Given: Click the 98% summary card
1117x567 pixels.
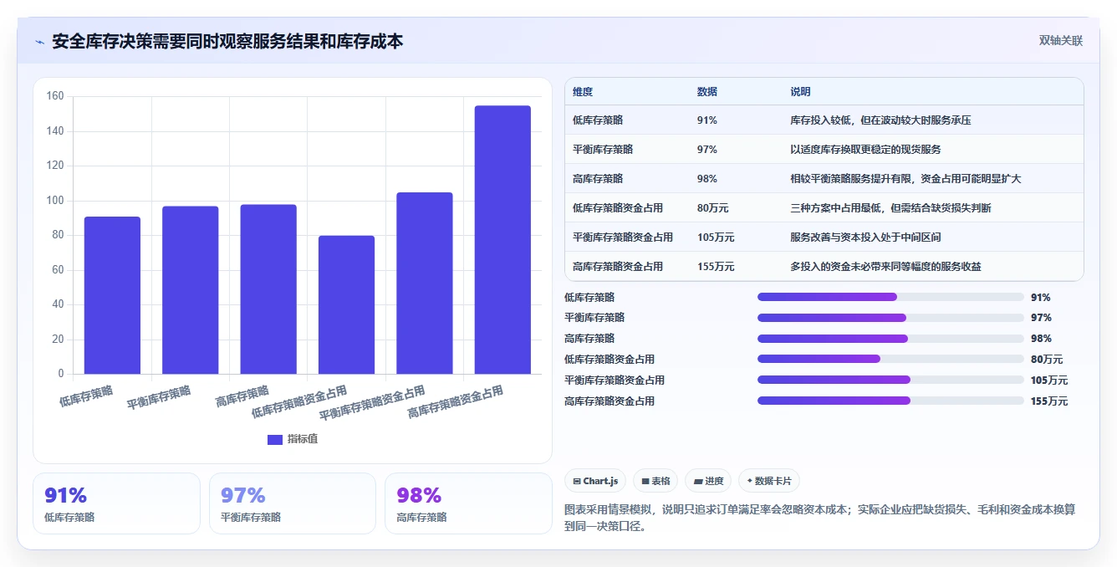Looking at the screenshot, I should coord(468,503).
